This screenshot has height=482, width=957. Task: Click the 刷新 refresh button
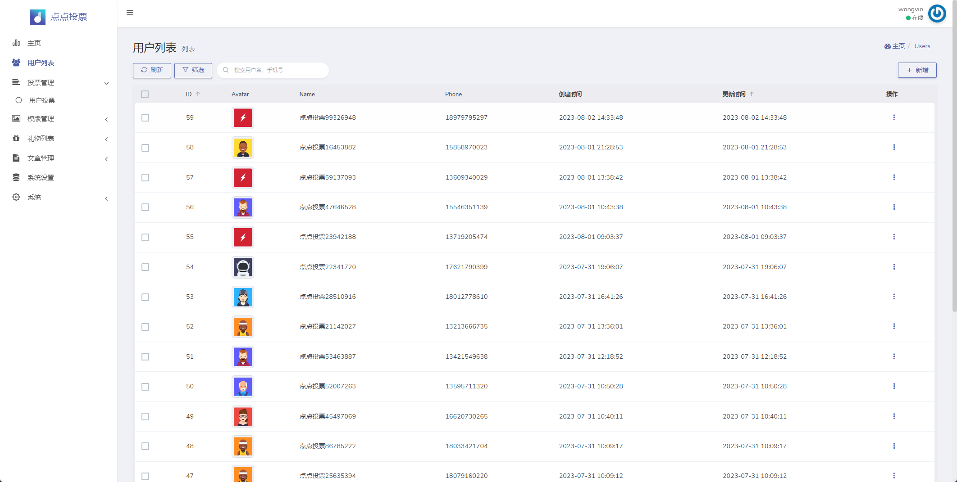(152, 70)
